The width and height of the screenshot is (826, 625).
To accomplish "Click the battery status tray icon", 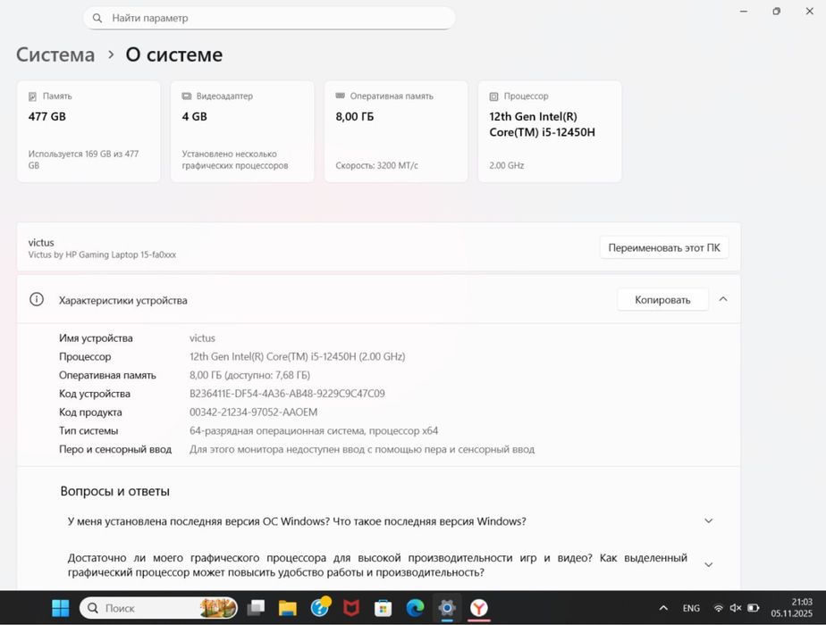I will (754, 608).
